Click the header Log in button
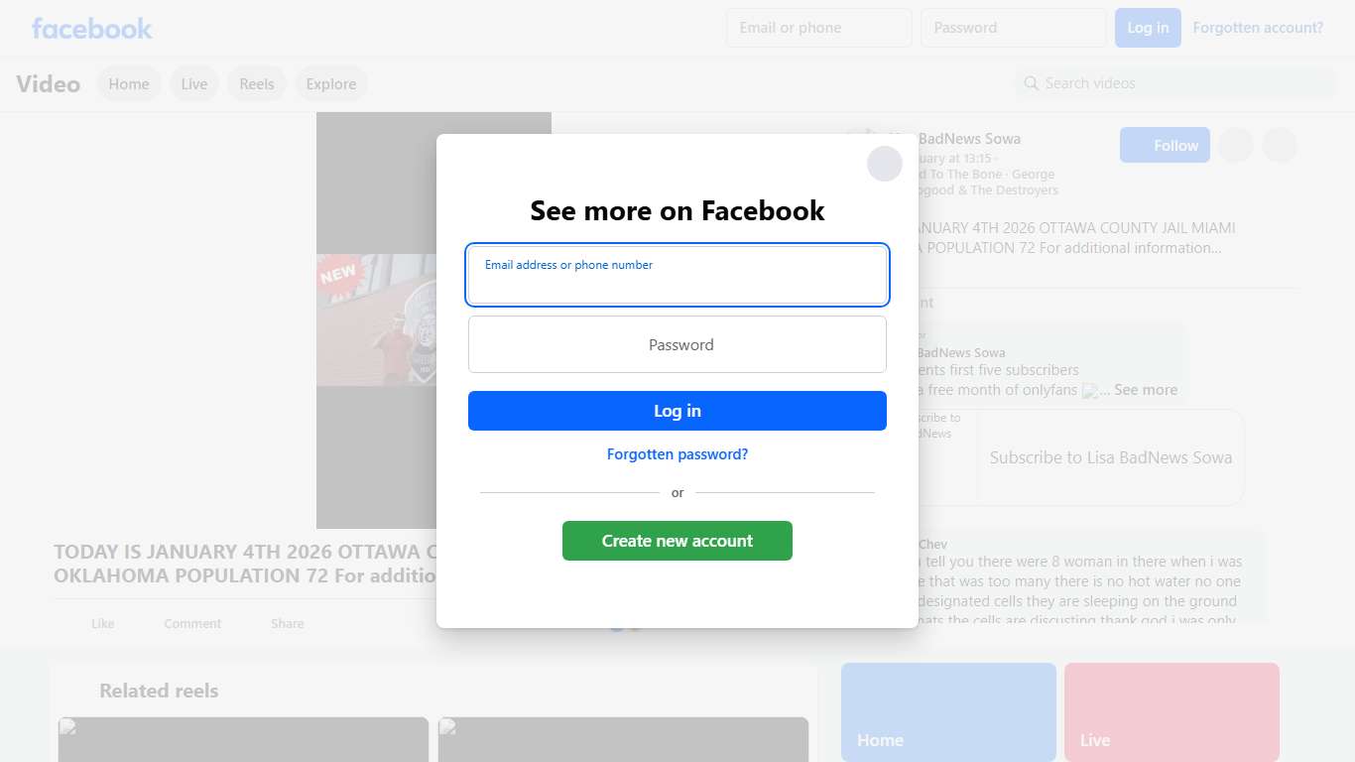 pos(1148,28)
